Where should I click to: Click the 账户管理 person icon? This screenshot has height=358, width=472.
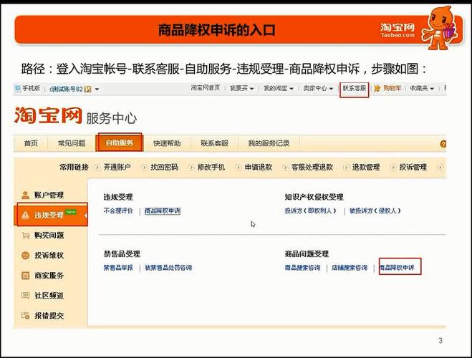point(25,195)
